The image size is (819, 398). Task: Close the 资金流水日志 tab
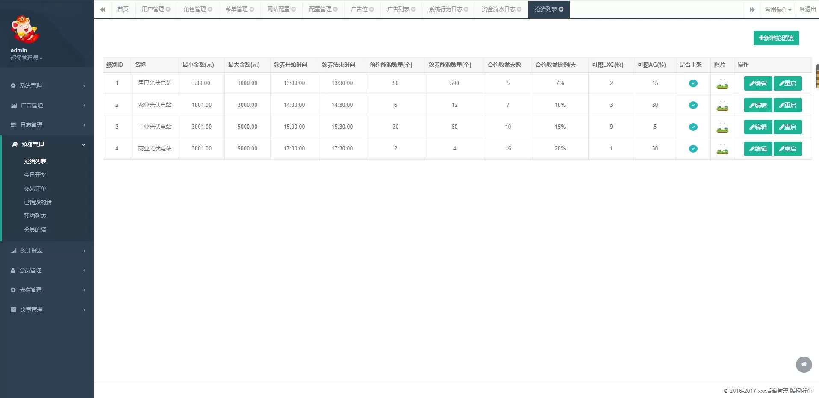pyautogui.click(x=519, y=9)
